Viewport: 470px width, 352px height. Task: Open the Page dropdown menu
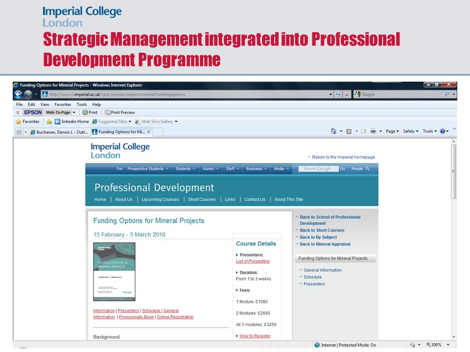(392, 131)
